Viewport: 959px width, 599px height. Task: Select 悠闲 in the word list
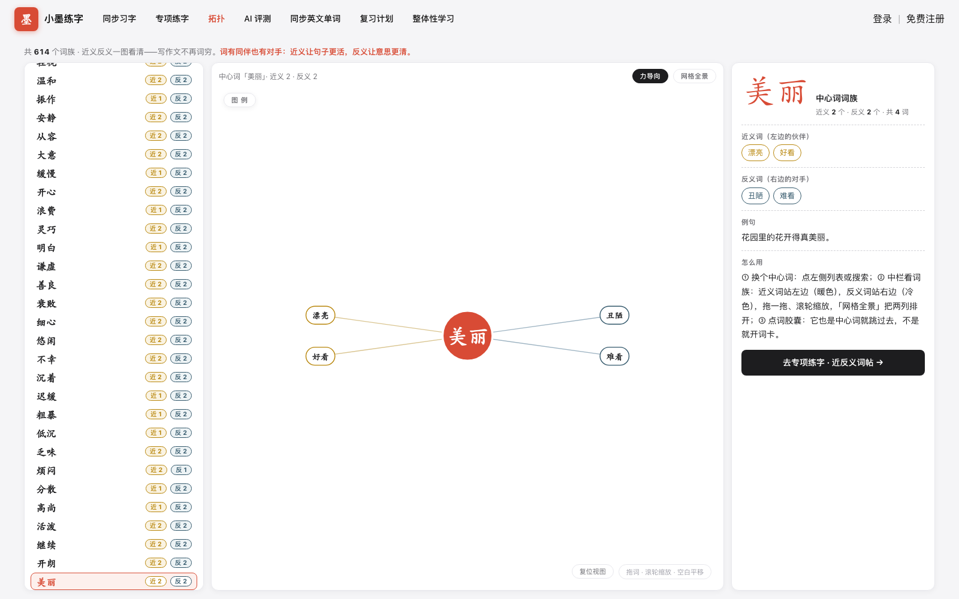pos(114,340)
